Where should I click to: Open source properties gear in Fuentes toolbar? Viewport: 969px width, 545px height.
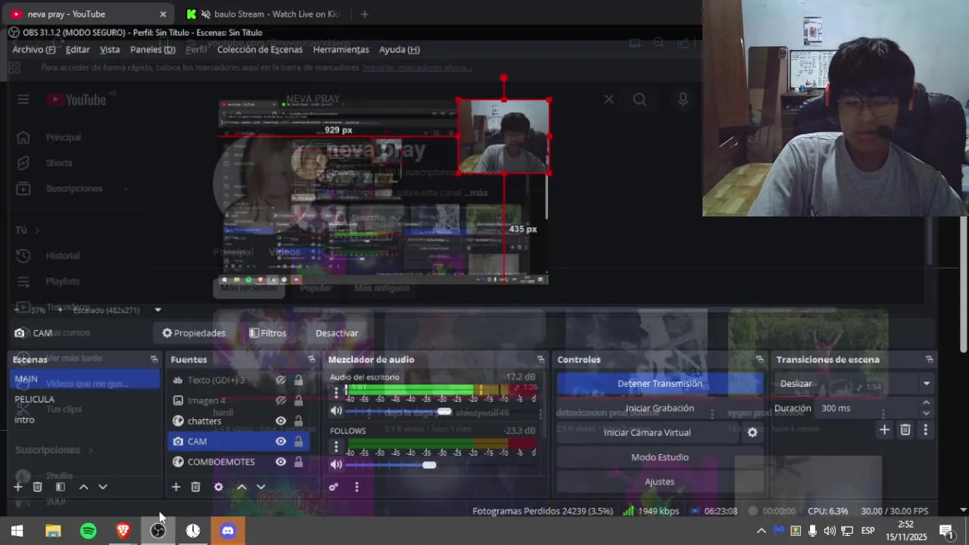coord(219,487)
